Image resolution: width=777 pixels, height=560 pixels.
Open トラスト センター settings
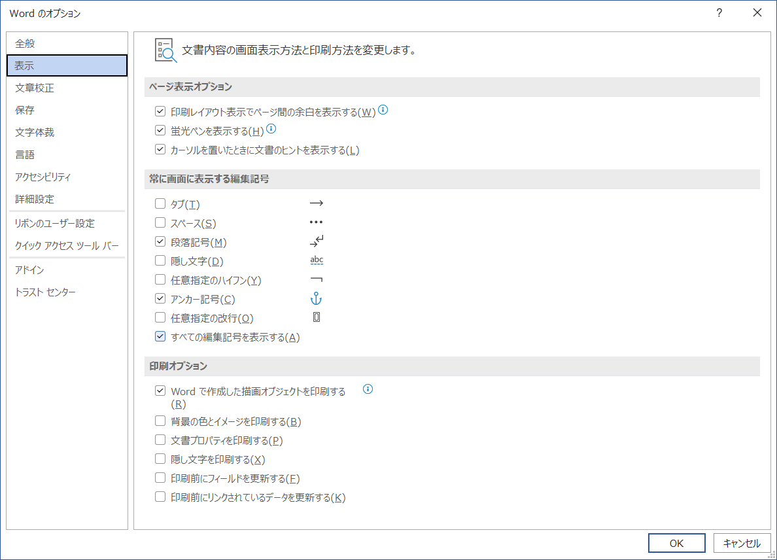[67, 292]
